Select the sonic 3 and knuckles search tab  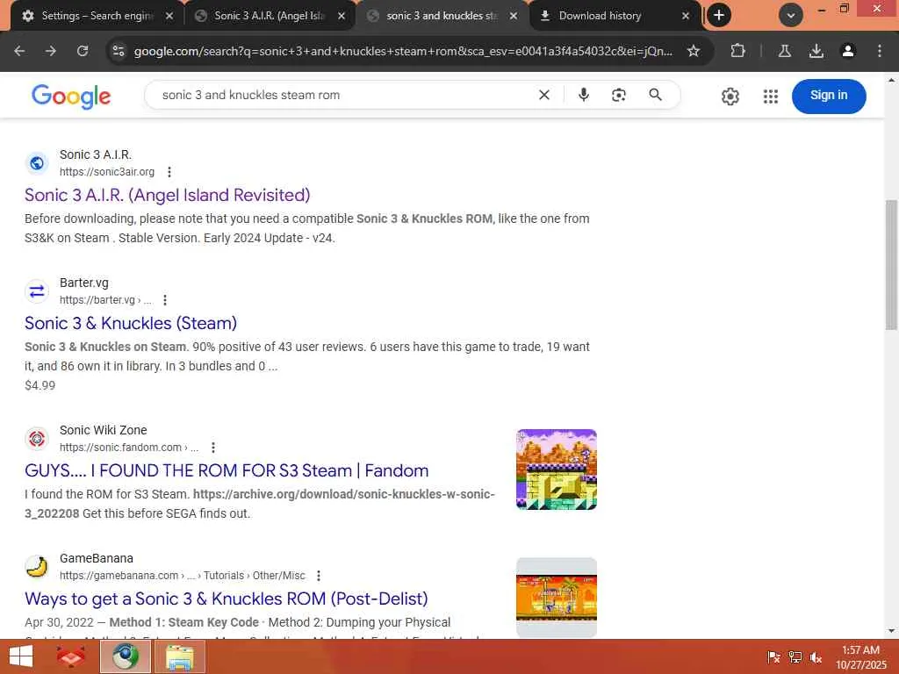[x=442, y=16]
